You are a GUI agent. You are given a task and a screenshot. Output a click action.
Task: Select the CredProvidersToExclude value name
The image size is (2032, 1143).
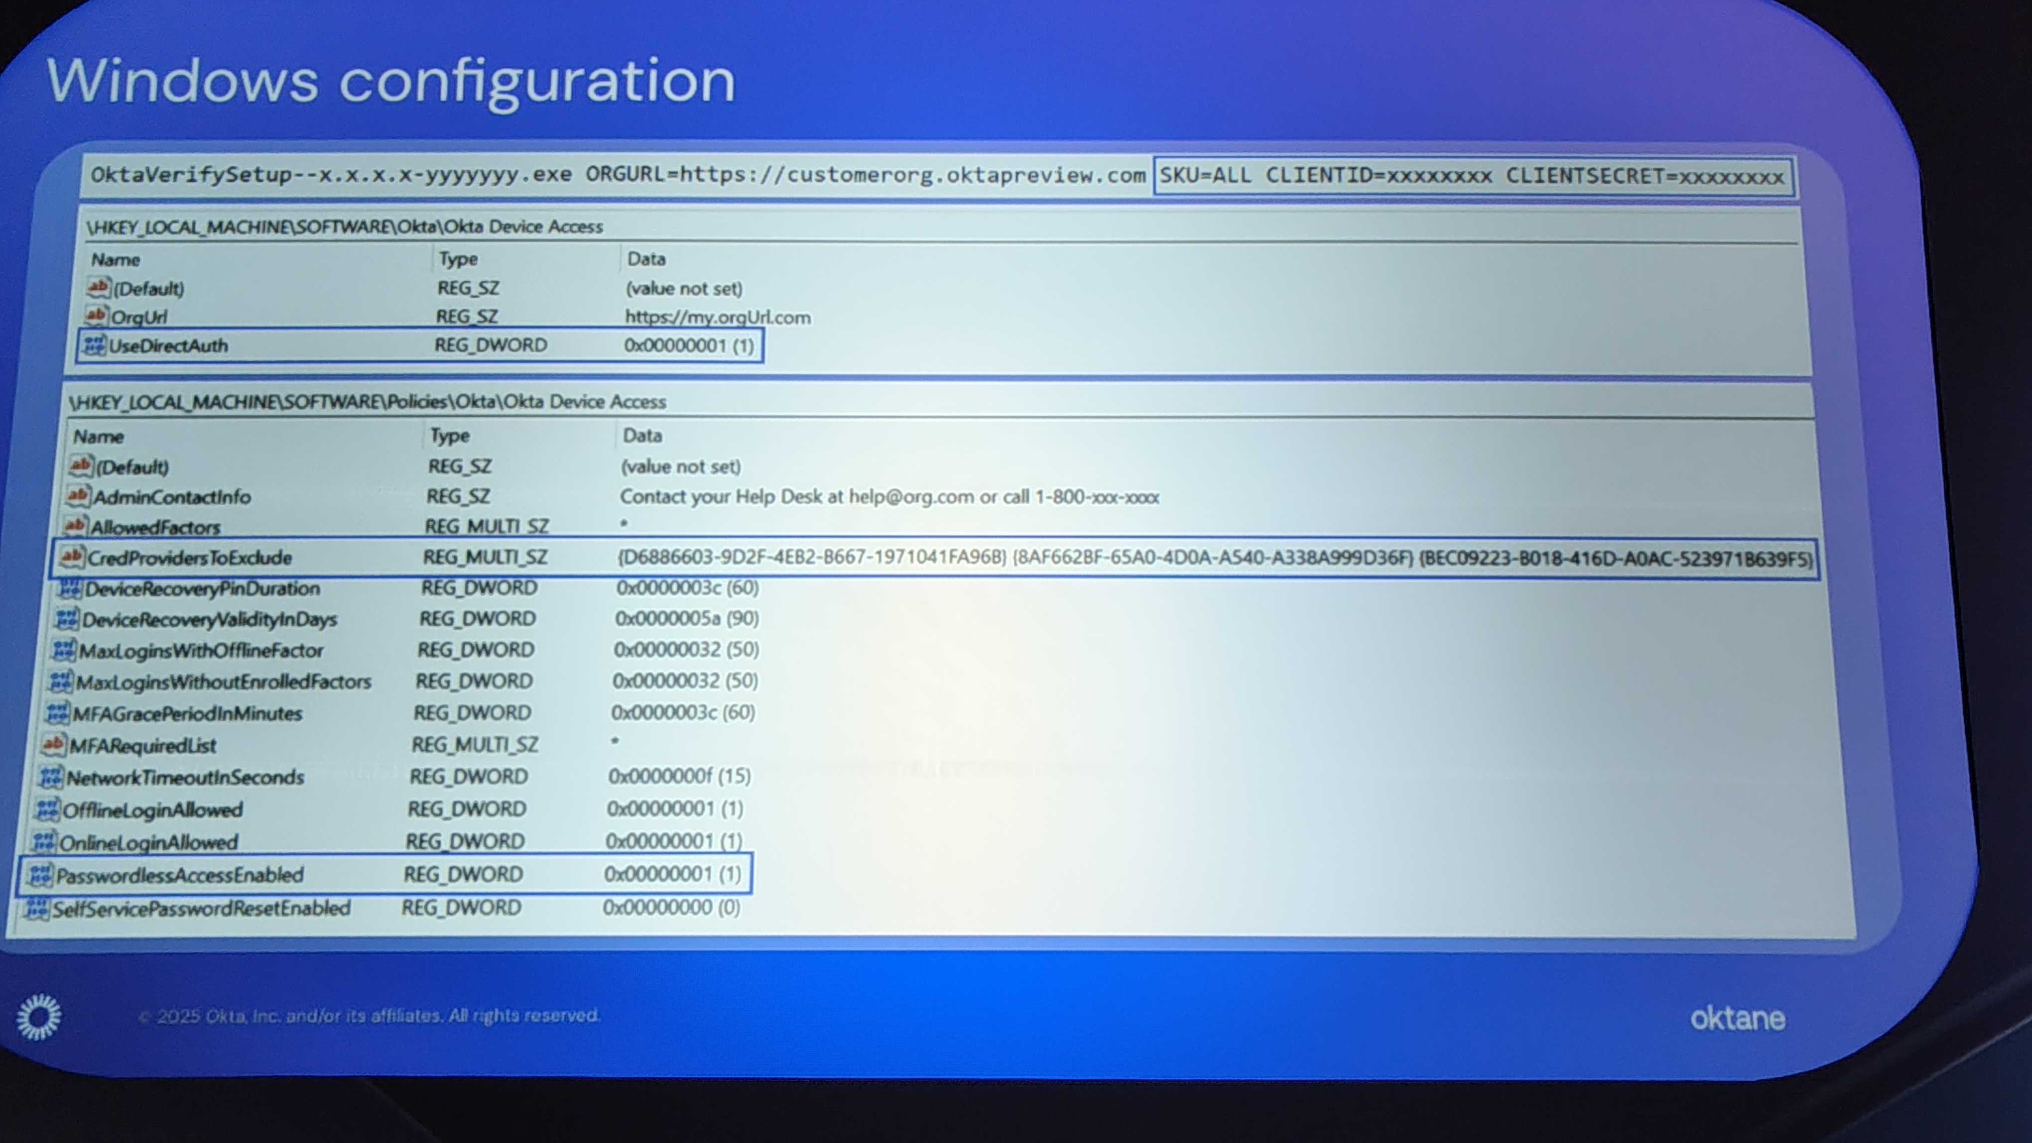[189, 557]
